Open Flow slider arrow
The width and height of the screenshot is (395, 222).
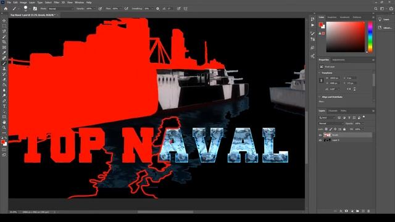[x=120, y=9]
